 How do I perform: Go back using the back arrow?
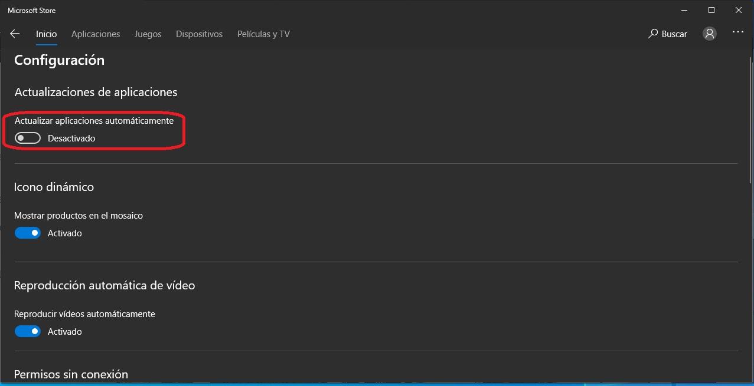[x=15, y=34]
